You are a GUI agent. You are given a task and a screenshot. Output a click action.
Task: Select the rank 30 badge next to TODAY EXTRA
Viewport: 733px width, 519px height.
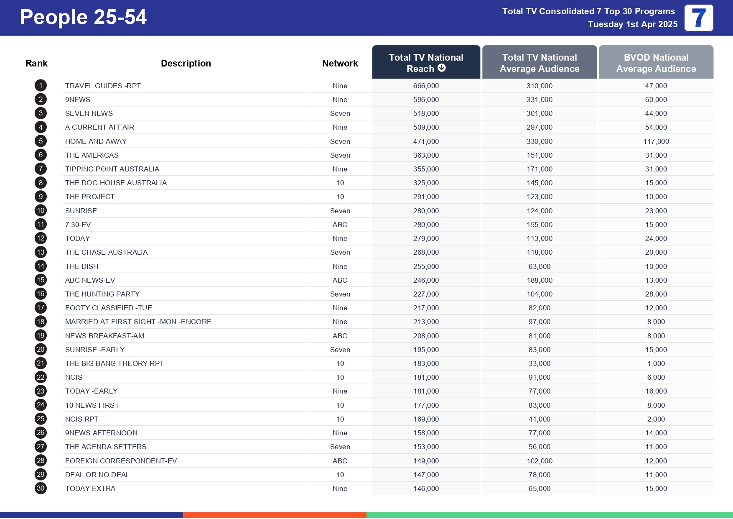pos(40,488)
